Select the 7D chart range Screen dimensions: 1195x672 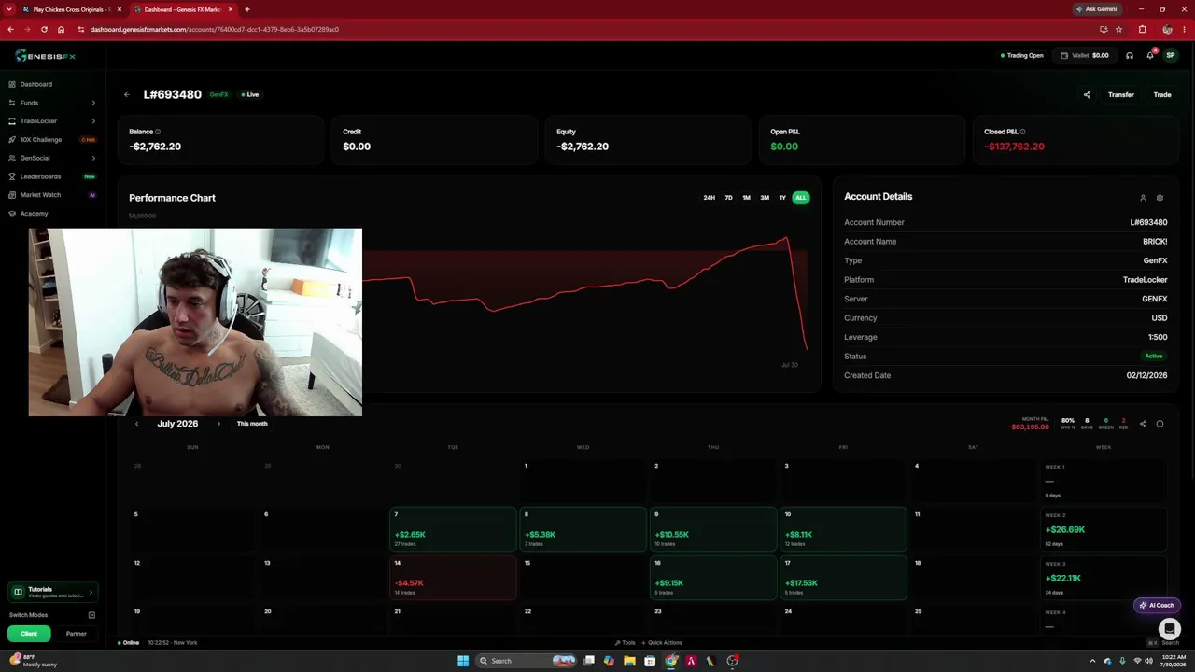click(x=728, y=198)
